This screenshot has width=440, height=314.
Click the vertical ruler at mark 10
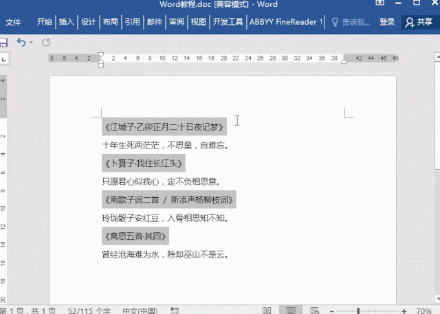(x=3, y=208)
